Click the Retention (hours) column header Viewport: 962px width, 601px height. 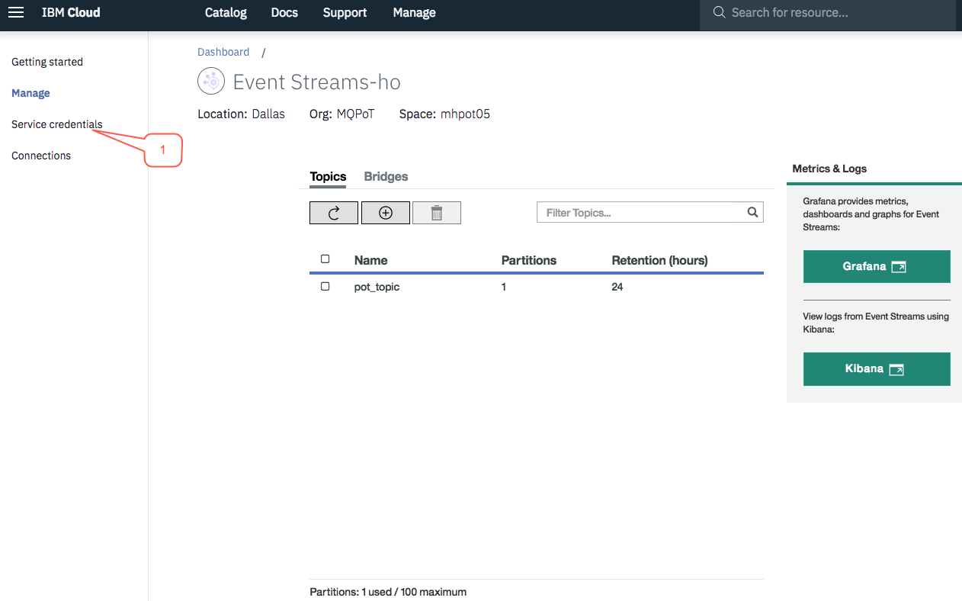tap(660, 260)
